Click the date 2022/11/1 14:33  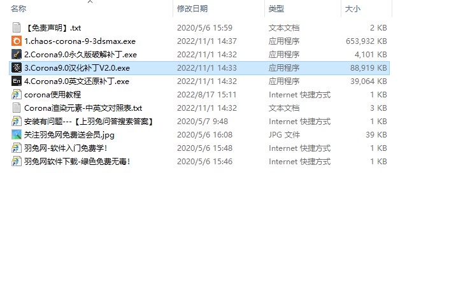pos(207,68)
